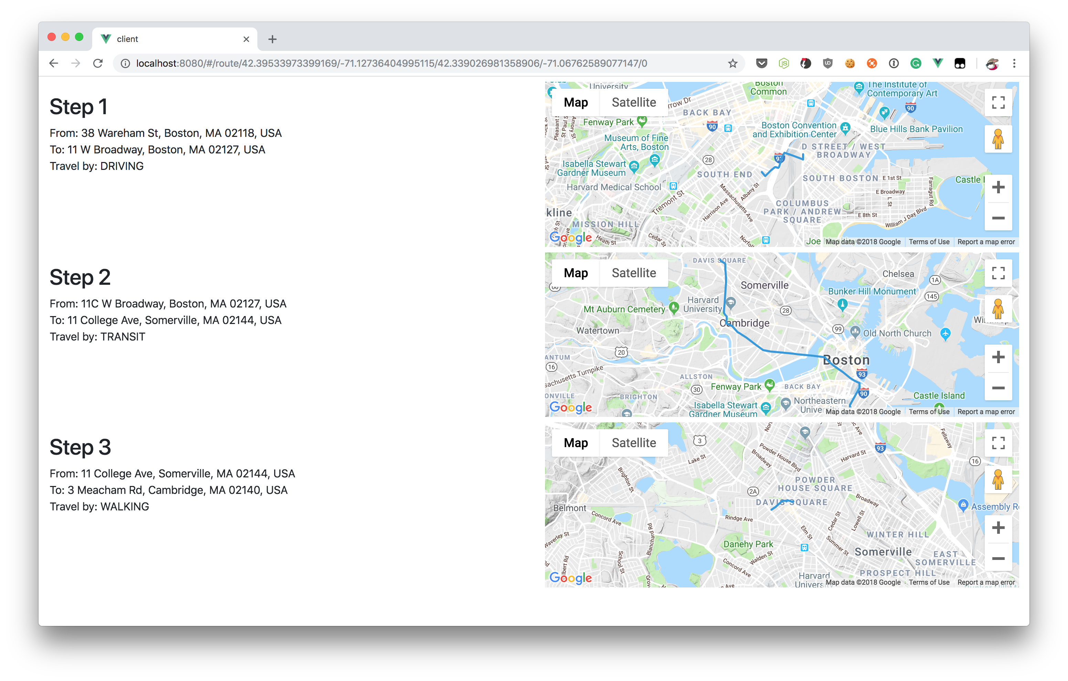Switch Step 1 map to Satellite view
The image size is (1068, 681).
click(x=633, y=102)
